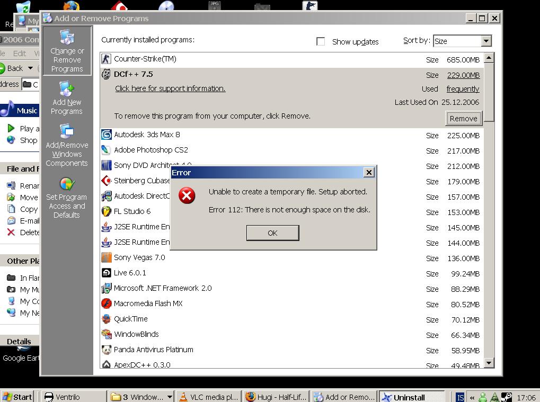Select 'Counter-Strike(TM)' row text
The height and width of the screenshot is (402, 540).
coord(145,59)
